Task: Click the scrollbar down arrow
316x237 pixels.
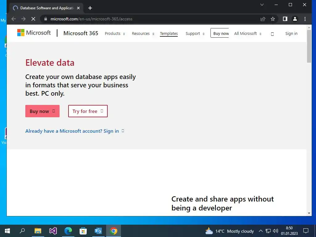Action: tap(309, 213)
